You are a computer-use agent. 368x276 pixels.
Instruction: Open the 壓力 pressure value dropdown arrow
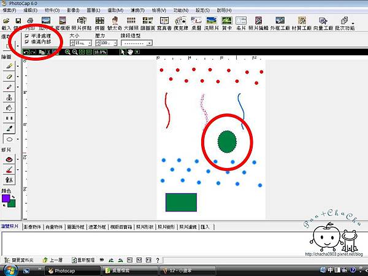point(115,43)
